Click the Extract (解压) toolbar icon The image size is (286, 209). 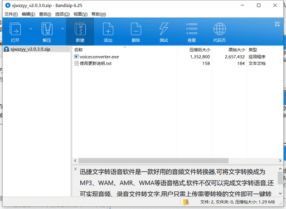point(47,29)
